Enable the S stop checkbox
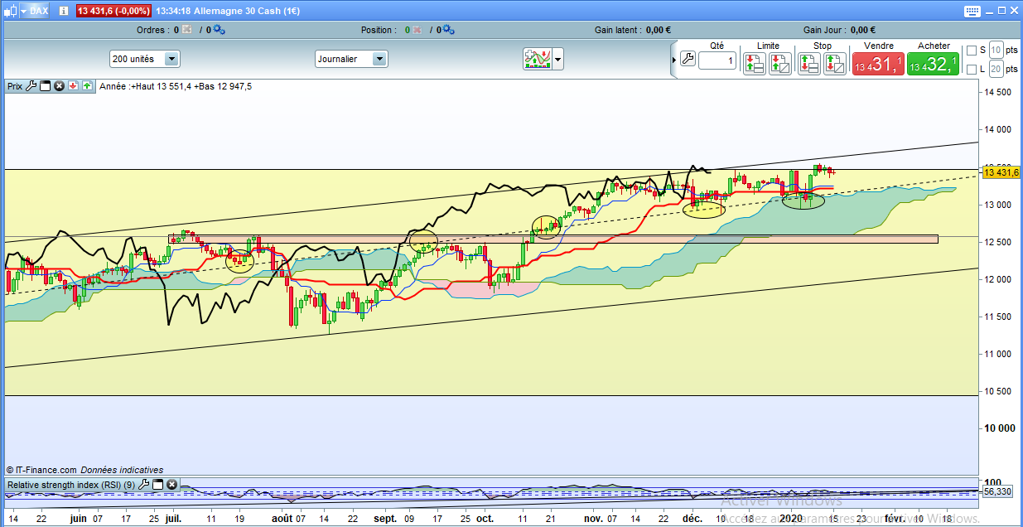Viewport: 1023px width, 527px height. tap(972, 50)
